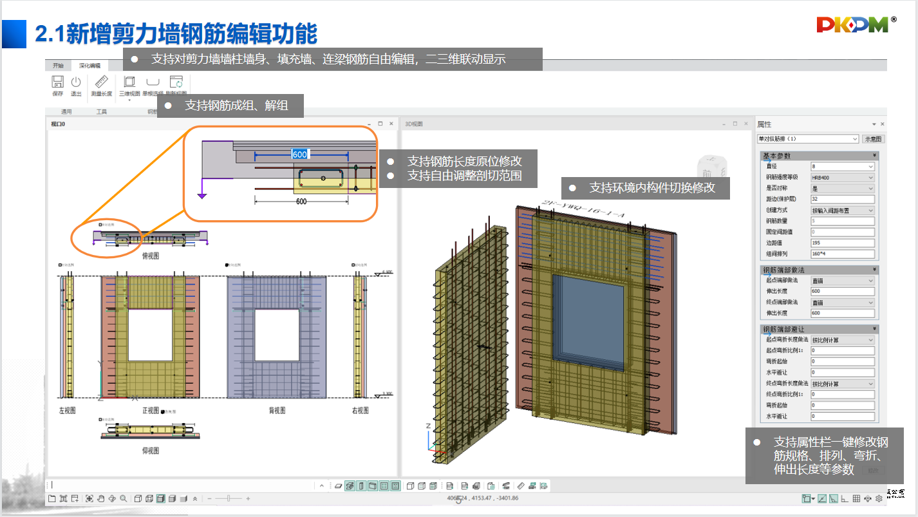Click the 组间排列 input field
Screen dimensions: 918x517
point(843,254)
